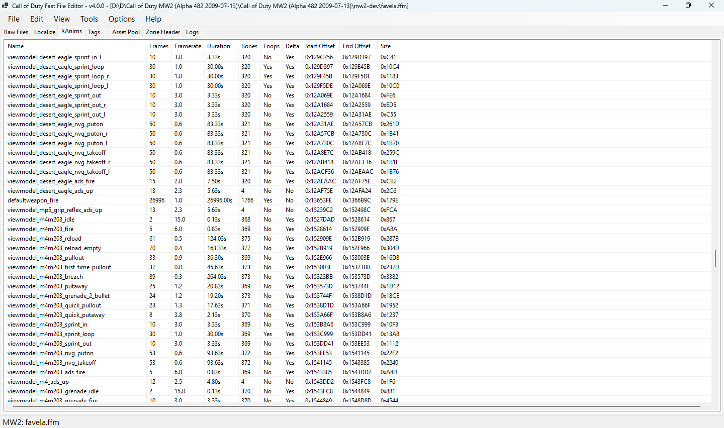
Task: Sort list by Framerate column header
Action: click(x=188, y=46)
